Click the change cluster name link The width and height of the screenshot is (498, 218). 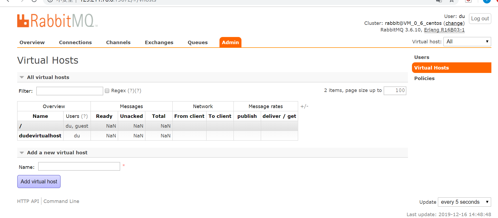[454, 23]
